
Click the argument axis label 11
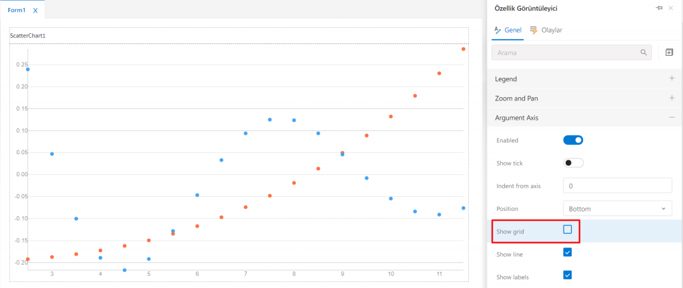pyautogui.click(x=439, y=274)
